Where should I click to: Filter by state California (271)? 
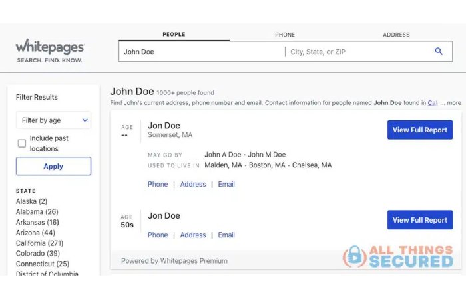tap(39, 243)
